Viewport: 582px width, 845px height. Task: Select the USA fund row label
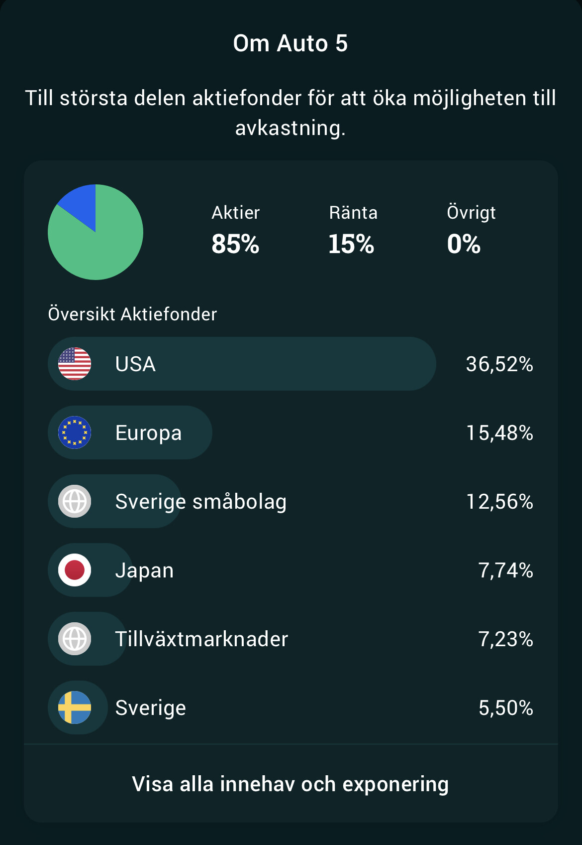tap(135, 364)
